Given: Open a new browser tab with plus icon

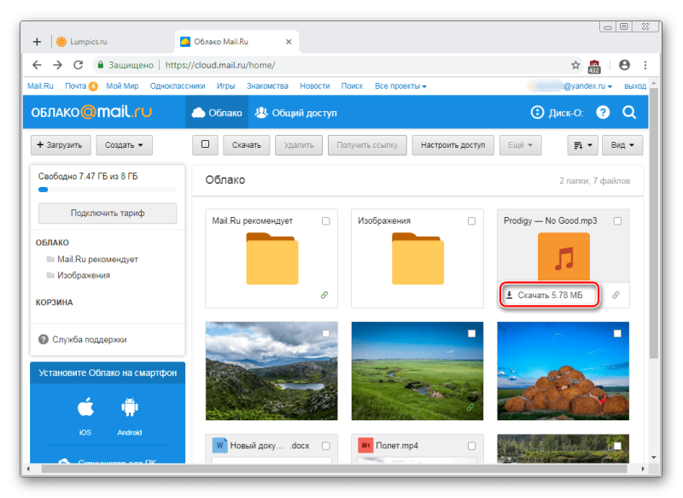Looking at the screenshot, I should point(37,42).
